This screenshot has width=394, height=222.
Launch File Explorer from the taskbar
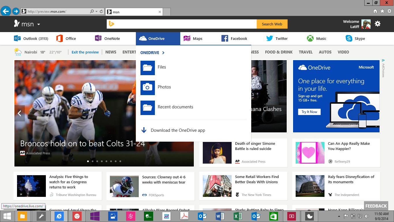tap(22, 216)
